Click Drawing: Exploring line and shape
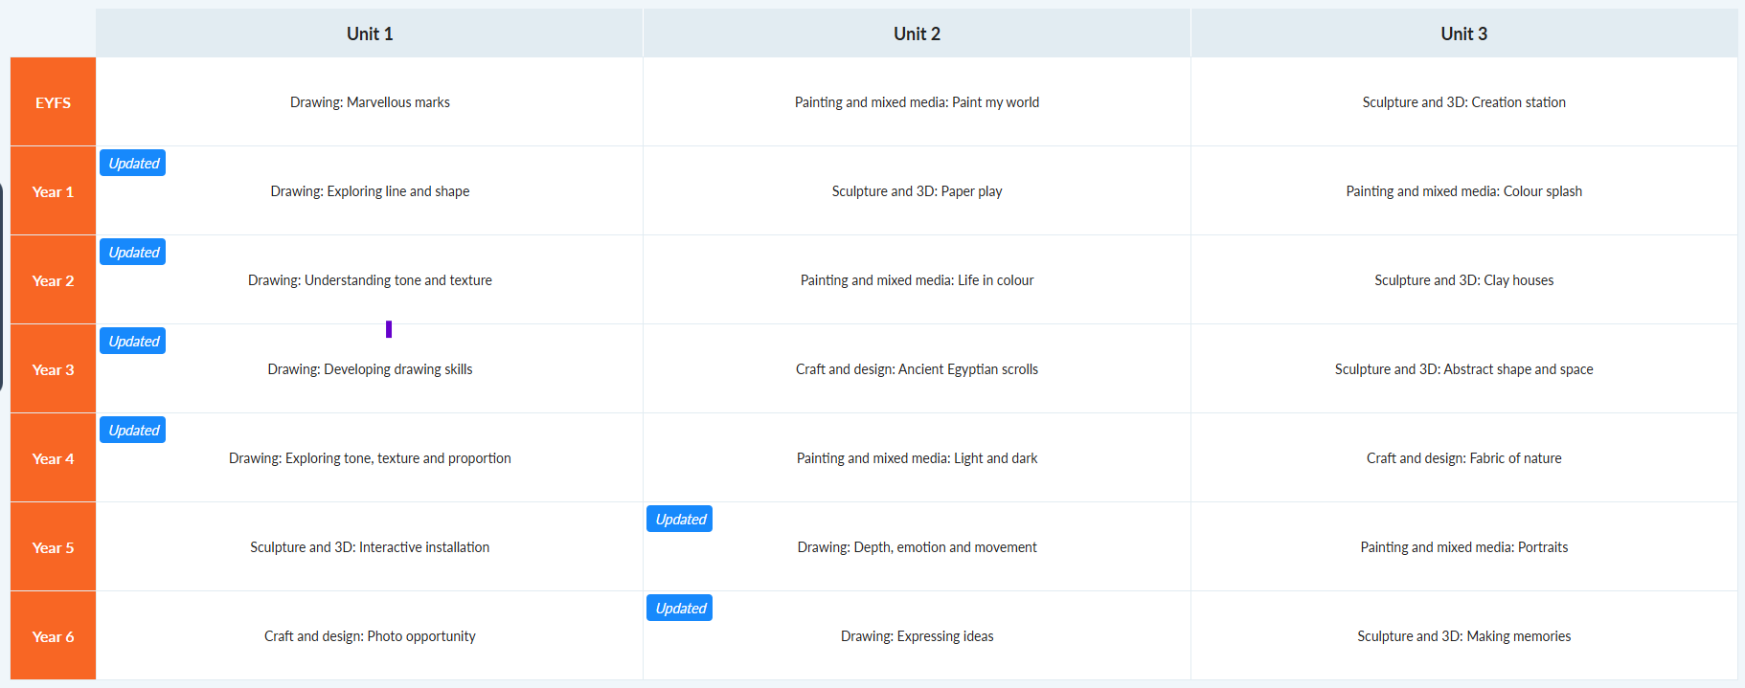 point(370,191)
